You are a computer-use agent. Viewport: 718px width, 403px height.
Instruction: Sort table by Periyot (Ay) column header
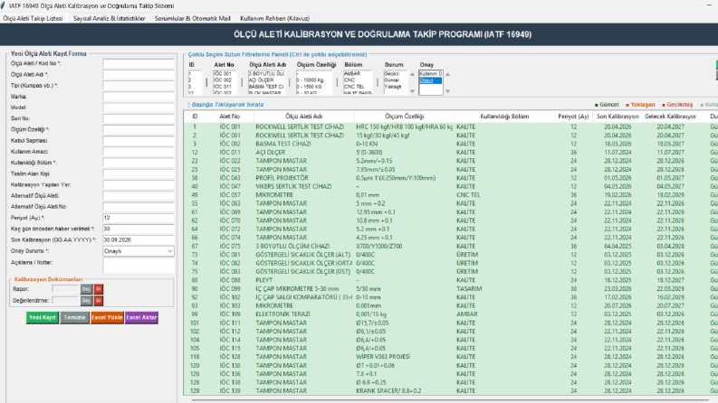click(573, 117)
